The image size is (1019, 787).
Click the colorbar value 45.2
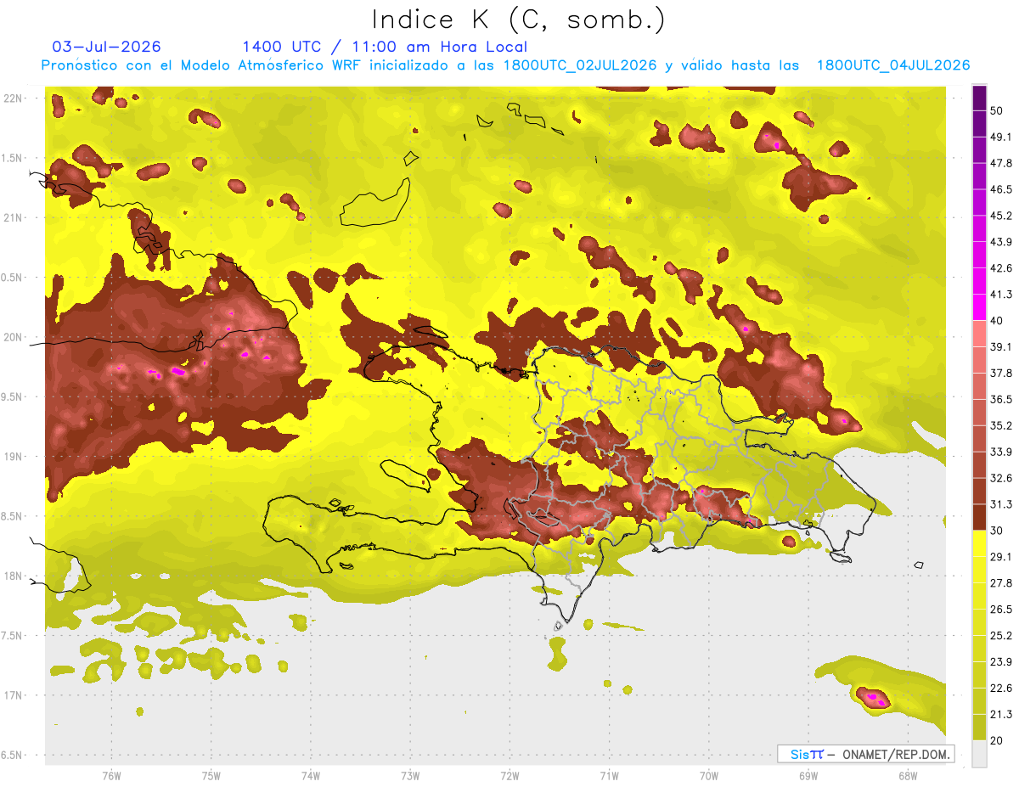[1002, 216]
